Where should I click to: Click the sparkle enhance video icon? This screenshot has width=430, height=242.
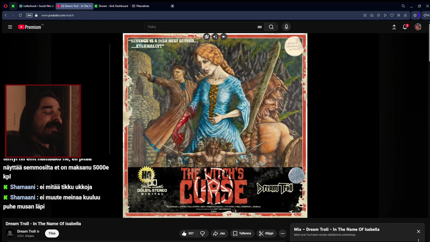[215, 37]
